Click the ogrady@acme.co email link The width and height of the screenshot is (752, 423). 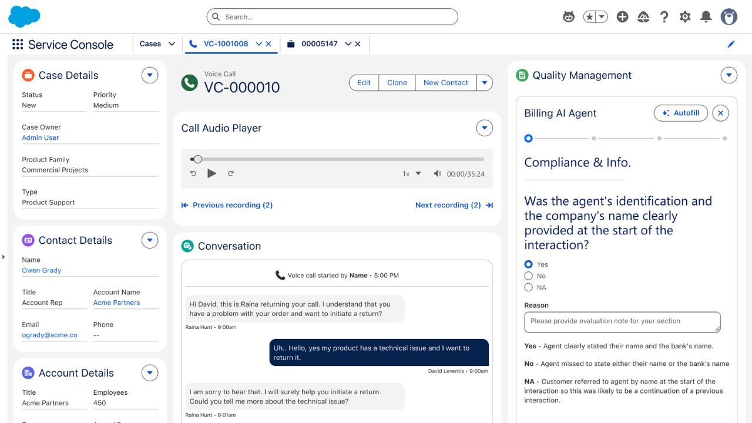tap(50, 335)
